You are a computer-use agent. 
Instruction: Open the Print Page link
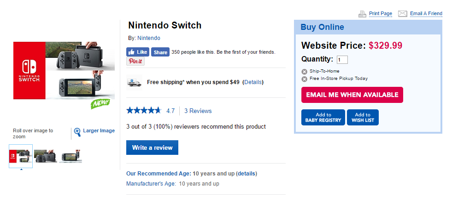381,14
